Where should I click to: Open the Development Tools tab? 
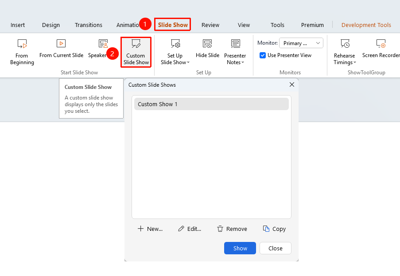point(366,25)
